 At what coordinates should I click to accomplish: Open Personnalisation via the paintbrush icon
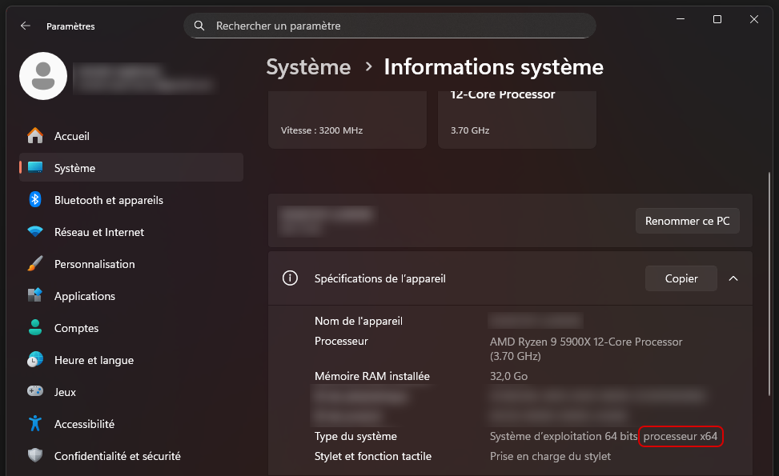click(35, 264)
